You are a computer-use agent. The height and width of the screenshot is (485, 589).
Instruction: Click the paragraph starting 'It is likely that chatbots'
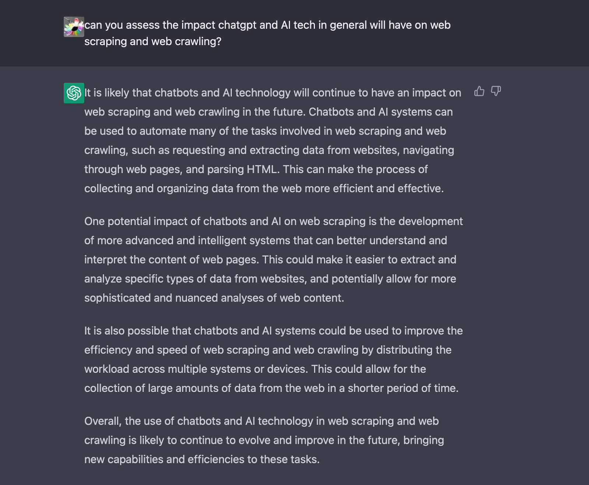[273, 140]
